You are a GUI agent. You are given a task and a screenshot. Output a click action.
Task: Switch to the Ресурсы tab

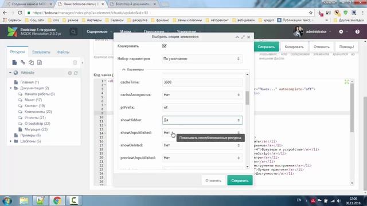[18, 52]
